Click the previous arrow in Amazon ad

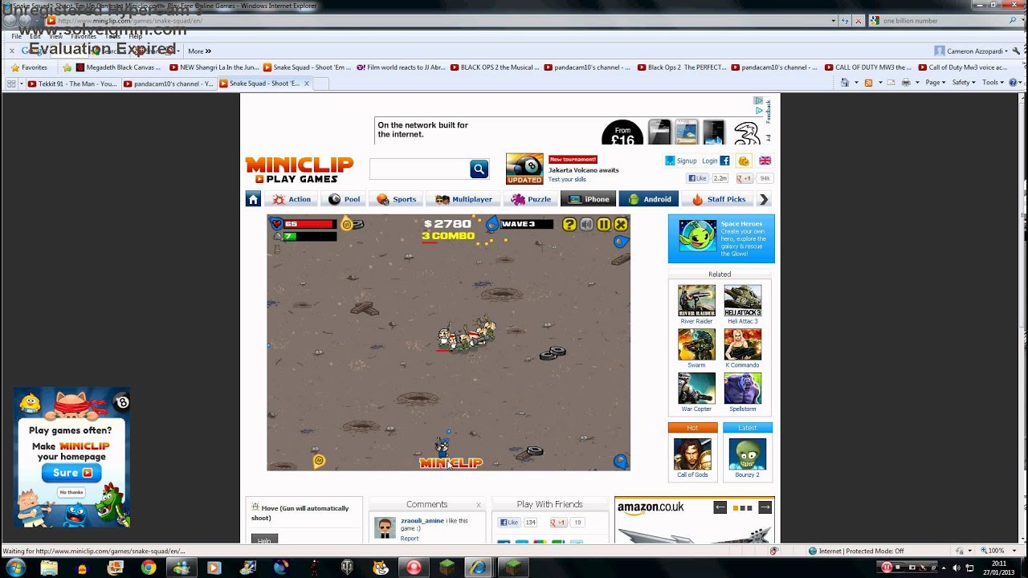coord(720,507)
